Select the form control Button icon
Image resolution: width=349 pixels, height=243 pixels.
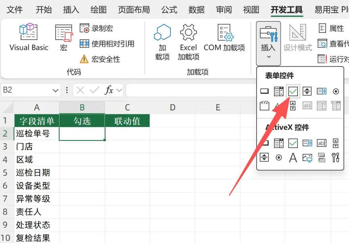[265, 91]
